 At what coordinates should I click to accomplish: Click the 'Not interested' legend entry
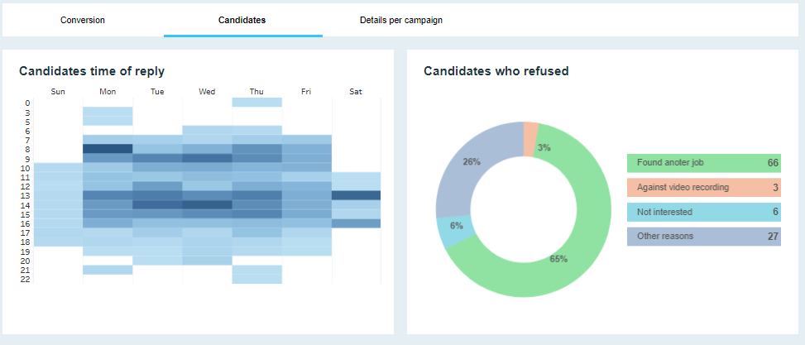[x=703, y=212]
